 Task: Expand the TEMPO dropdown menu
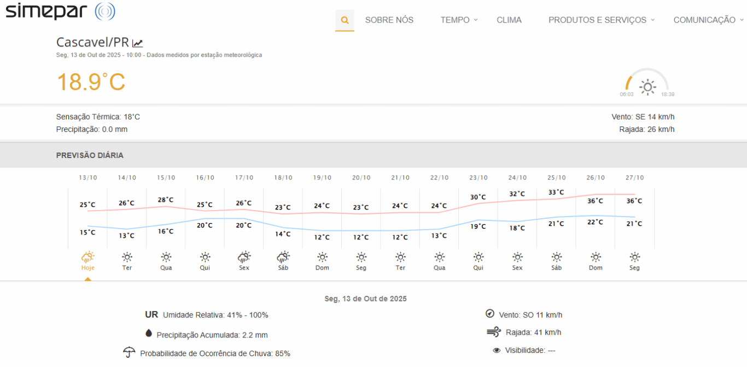click(x=459, y=20)
